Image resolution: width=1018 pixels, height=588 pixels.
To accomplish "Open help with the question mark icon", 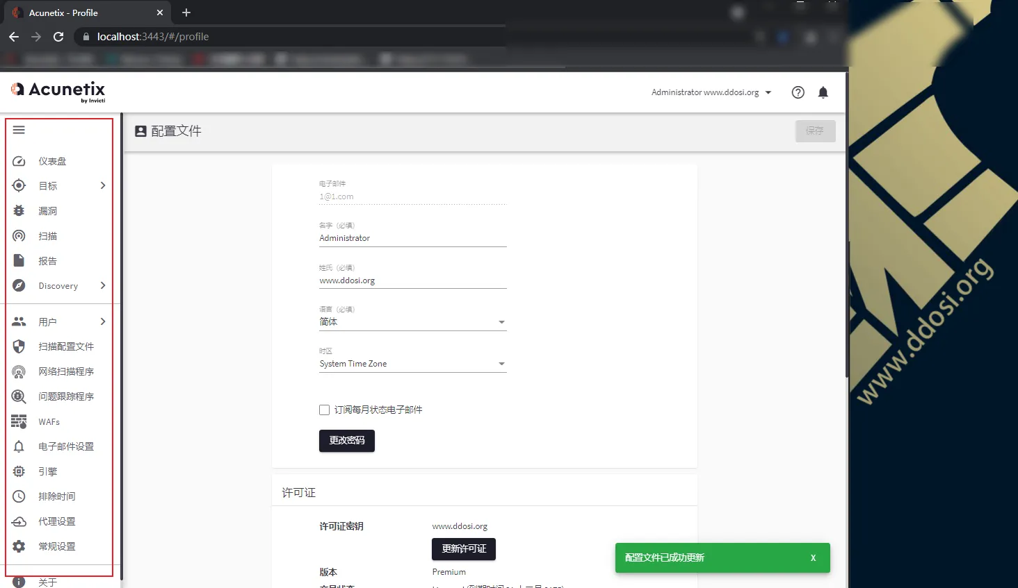I will (798, 92).
